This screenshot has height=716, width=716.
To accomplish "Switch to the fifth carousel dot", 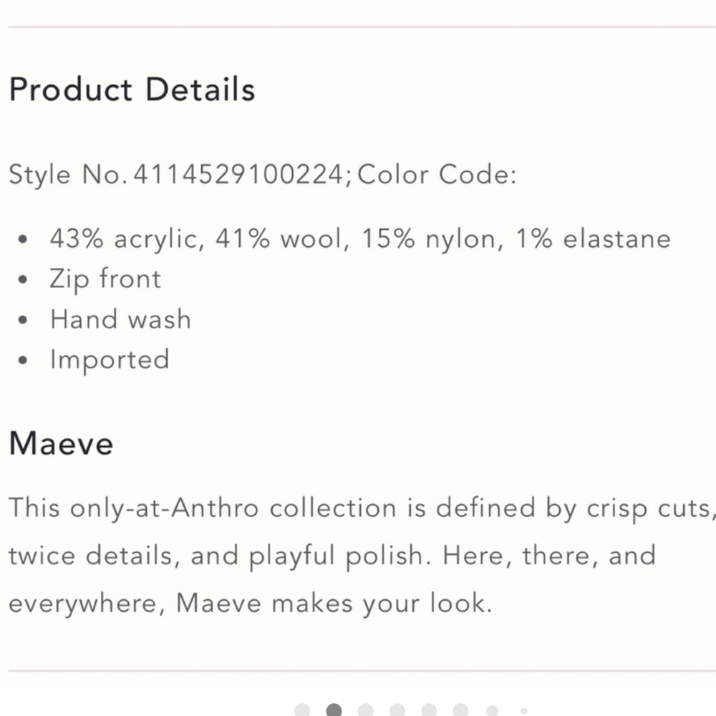I will click(429, 710).
